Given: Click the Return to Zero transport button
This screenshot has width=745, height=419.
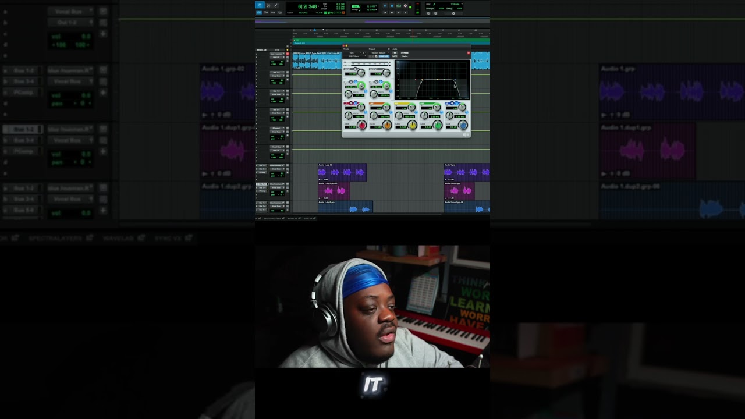Looking at the screenshot, I should pos(385,12).
